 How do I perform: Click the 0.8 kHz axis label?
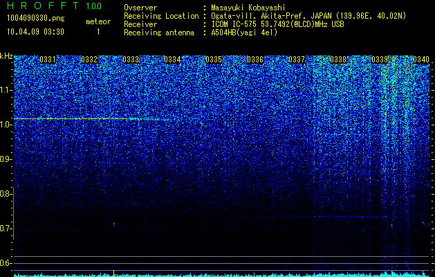coord(6,194)
